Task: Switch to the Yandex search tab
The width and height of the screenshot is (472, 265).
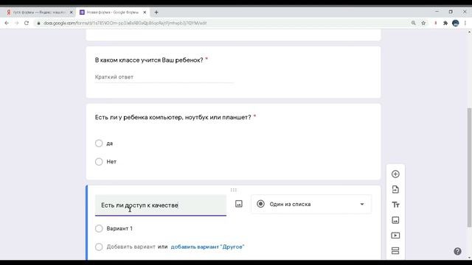Action: pos(38,13)
